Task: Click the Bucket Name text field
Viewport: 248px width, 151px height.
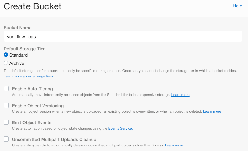Action: click(x=123, y=37)
